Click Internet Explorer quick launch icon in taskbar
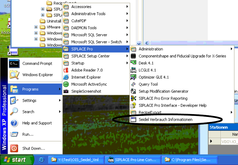Viewport: 238px width, 165px height. point(41,160)
